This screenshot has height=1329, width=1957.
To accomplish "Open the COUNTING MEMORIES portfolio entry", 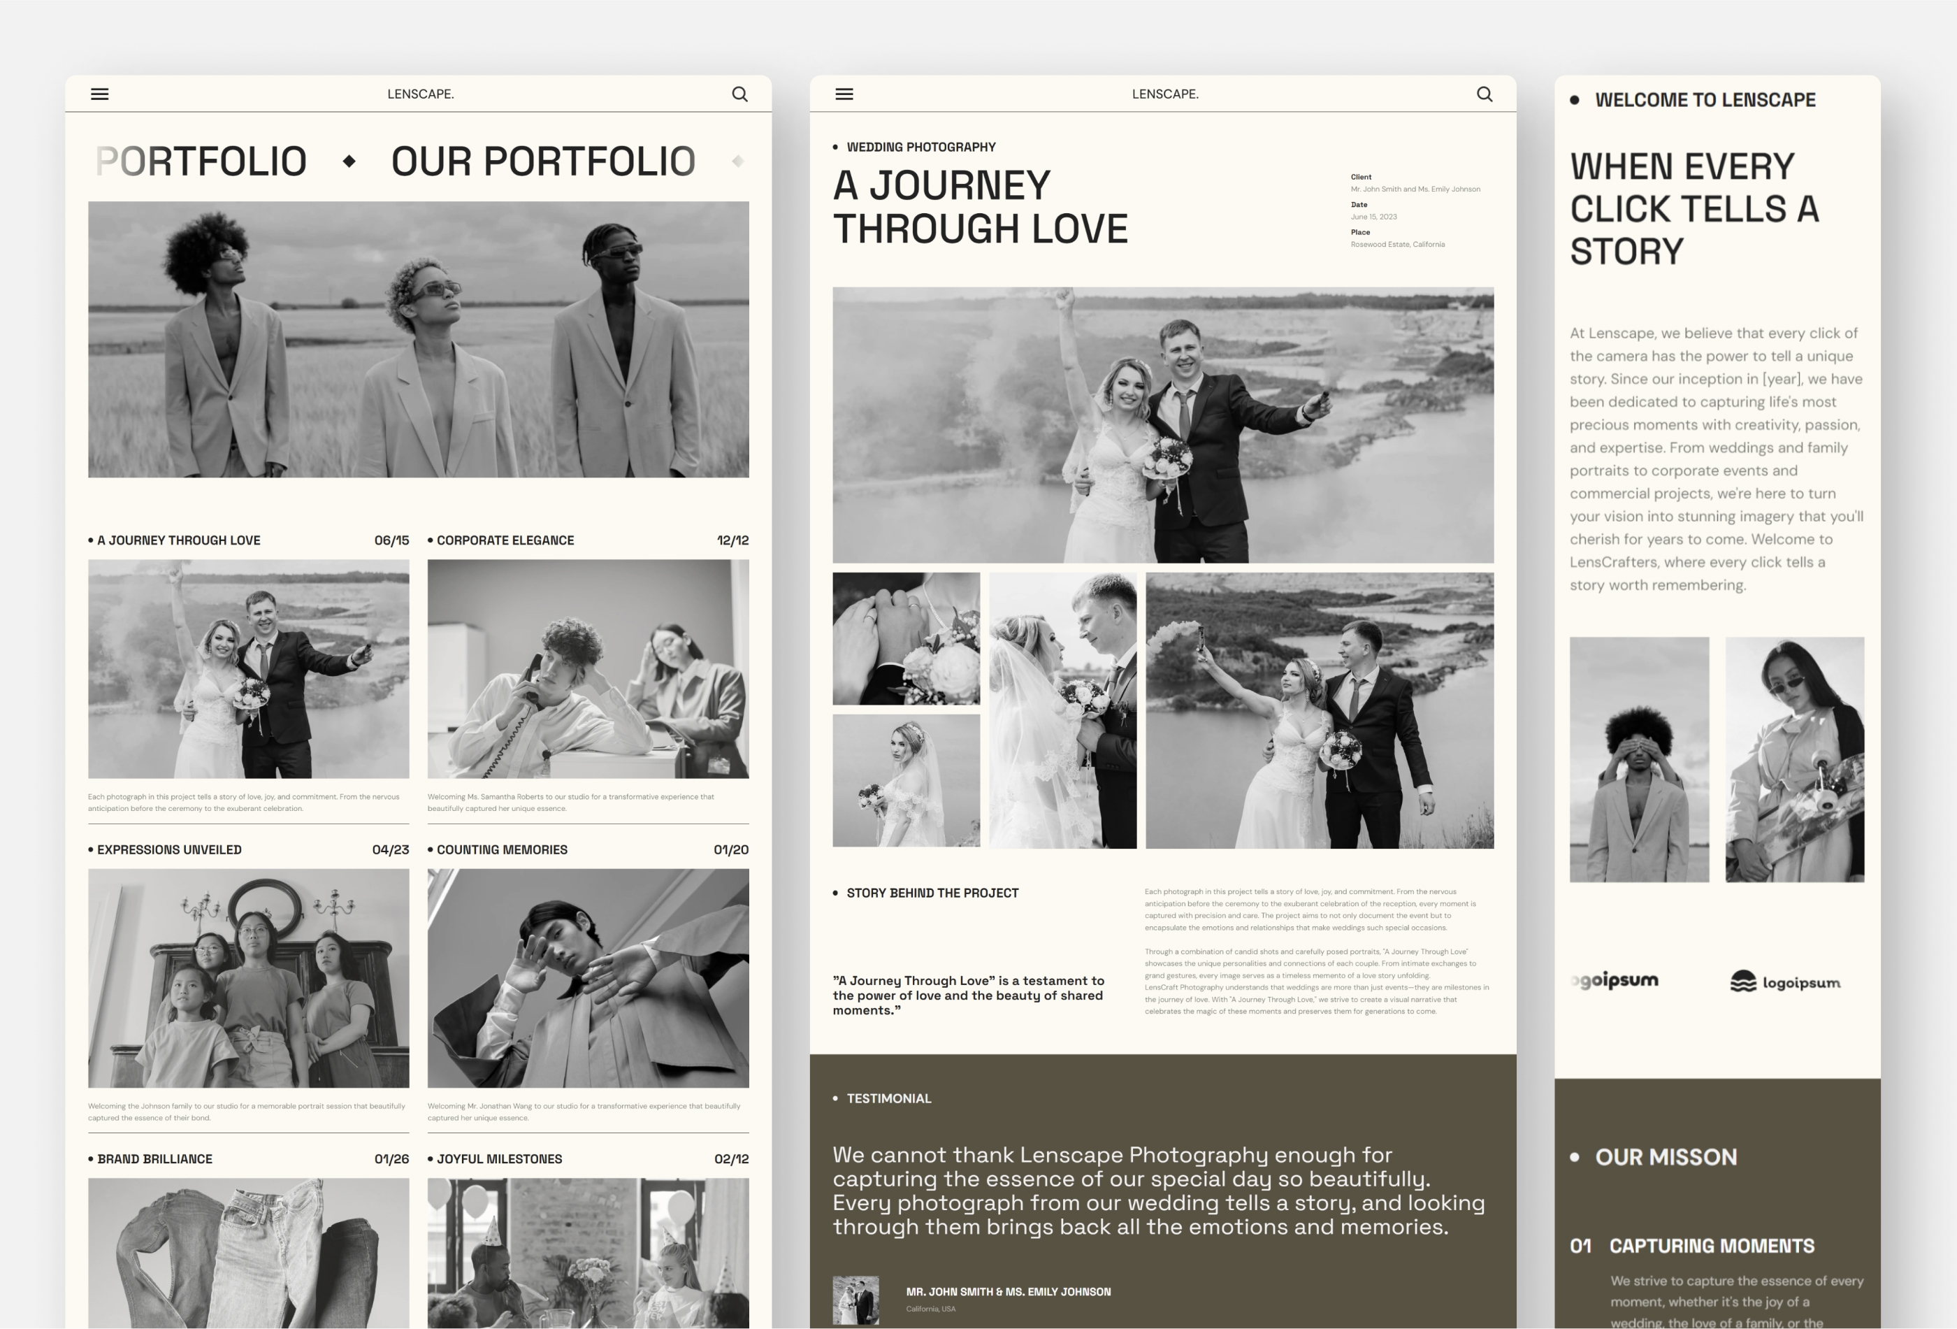I will 502,849.
